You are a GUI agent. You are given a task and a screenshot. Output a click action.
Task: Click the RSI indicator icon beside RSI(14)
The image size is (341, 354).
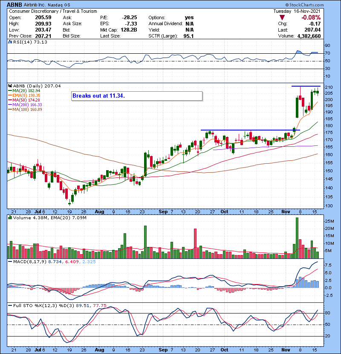[x=10, y=42]
